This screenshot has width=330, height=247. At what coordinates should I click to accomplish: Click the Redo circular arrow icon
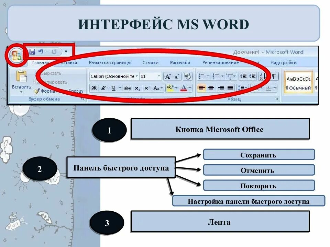pyautogui.click(x=54, y=51)
